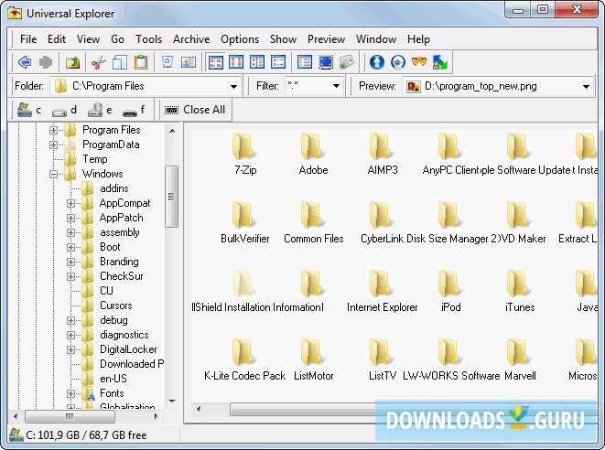Click the add-photos toolbar icon
Screen dimensions: 605x450
[x=347, y=62]
